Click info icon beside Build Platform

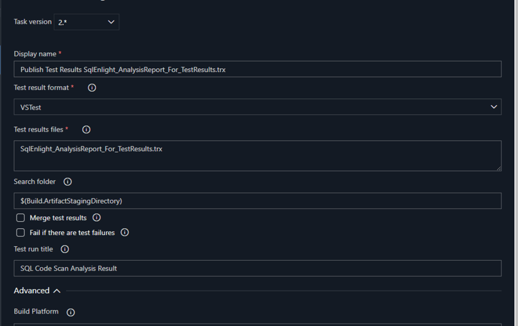[x=71, y=312]
